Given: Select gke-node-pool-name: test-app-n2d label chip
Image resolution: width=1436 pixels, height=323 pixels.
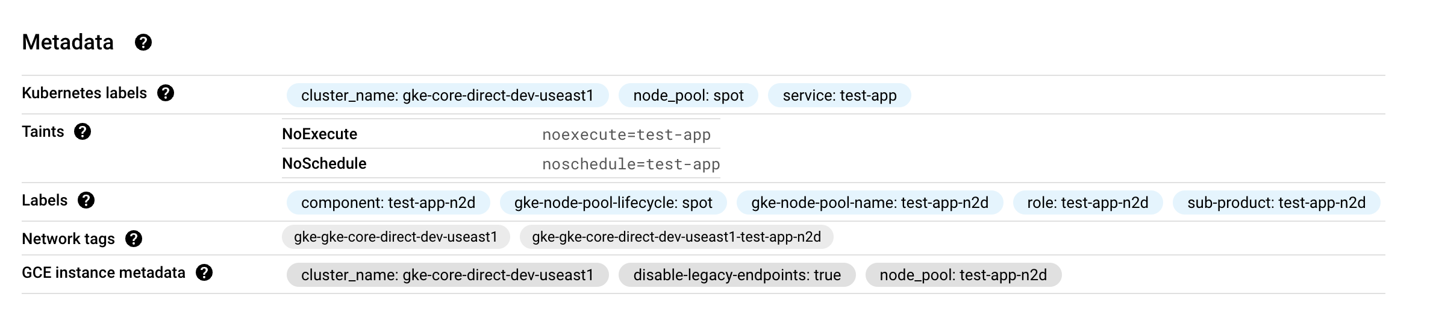Looking at the screenshot, I should [x=869, y=202].
